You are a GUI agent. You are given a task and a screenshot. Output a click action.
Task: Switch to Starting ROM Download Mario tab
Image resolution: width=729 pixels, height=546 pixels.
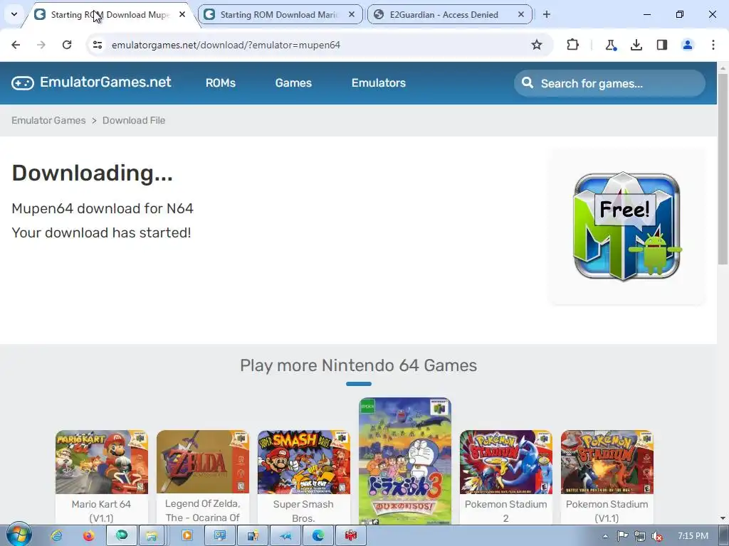[279, 14]
